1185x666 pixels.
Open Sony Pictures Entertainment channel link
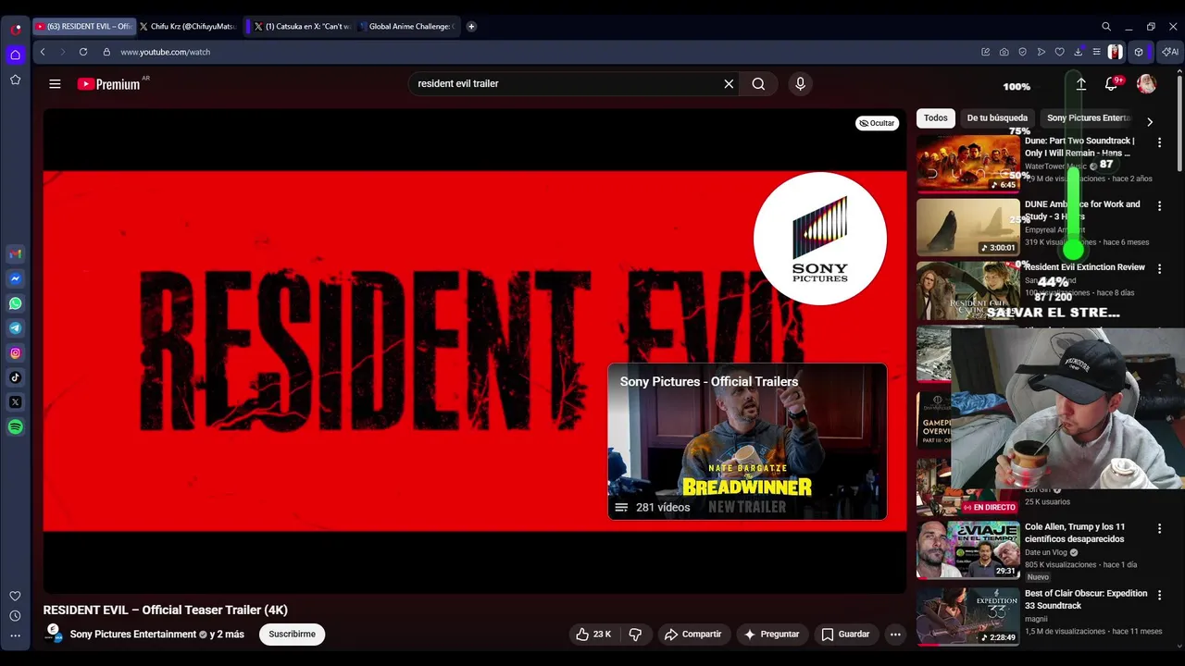[x=134, y=635]
